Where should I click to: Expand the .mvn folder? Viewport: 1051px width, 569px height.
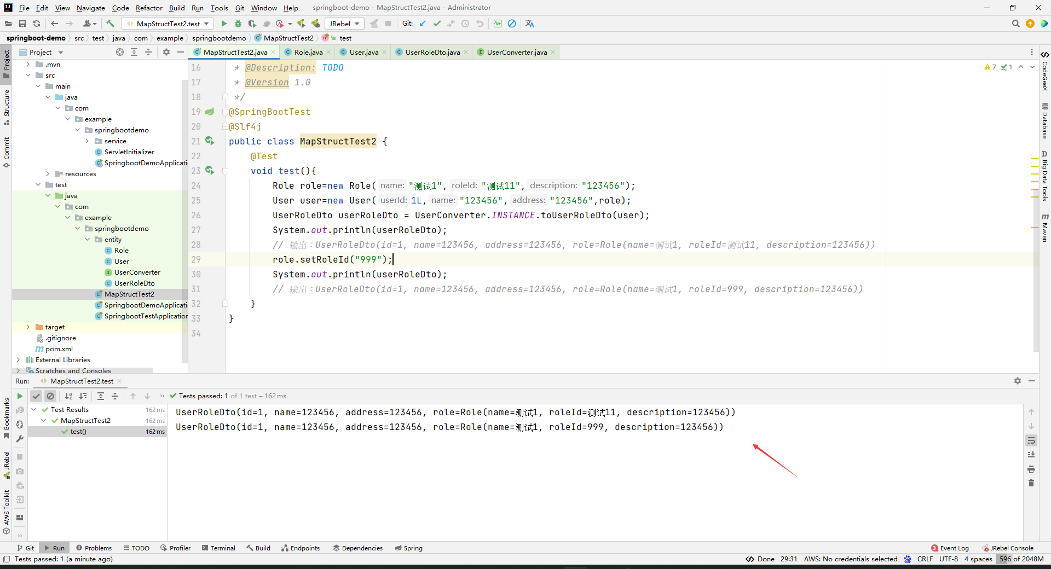click(28, 65)
